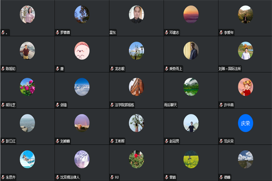Viewport: 272px width, 181px height.
Task: Select the blue 庆荣 initials avatar
Action: 245,123
